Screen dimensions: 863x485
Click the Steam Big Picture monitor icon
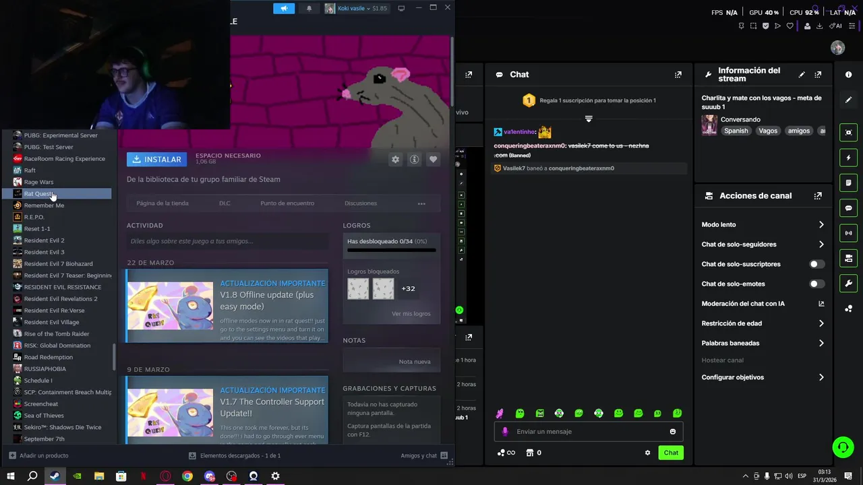coord(401,8)
